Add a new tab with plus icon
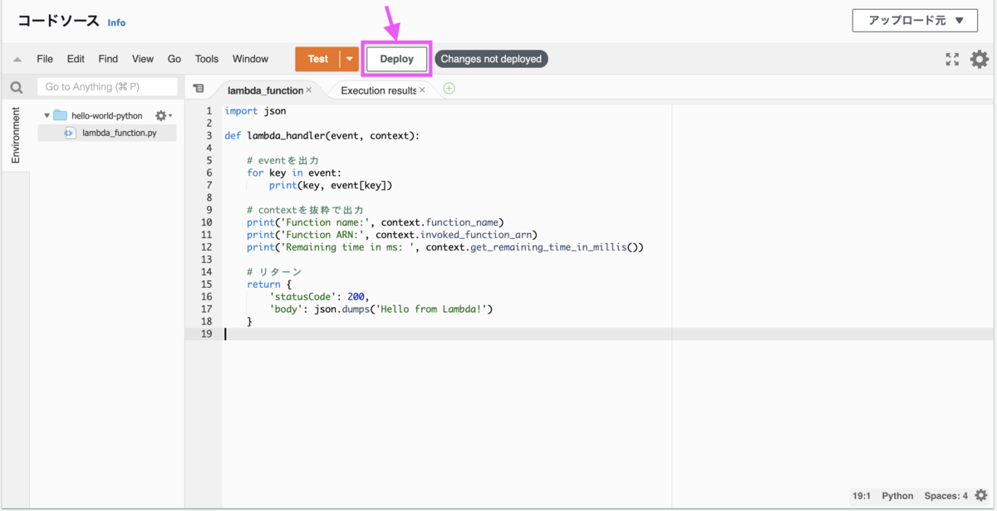Viewport: 997px width, 511px height. point(449,89)
